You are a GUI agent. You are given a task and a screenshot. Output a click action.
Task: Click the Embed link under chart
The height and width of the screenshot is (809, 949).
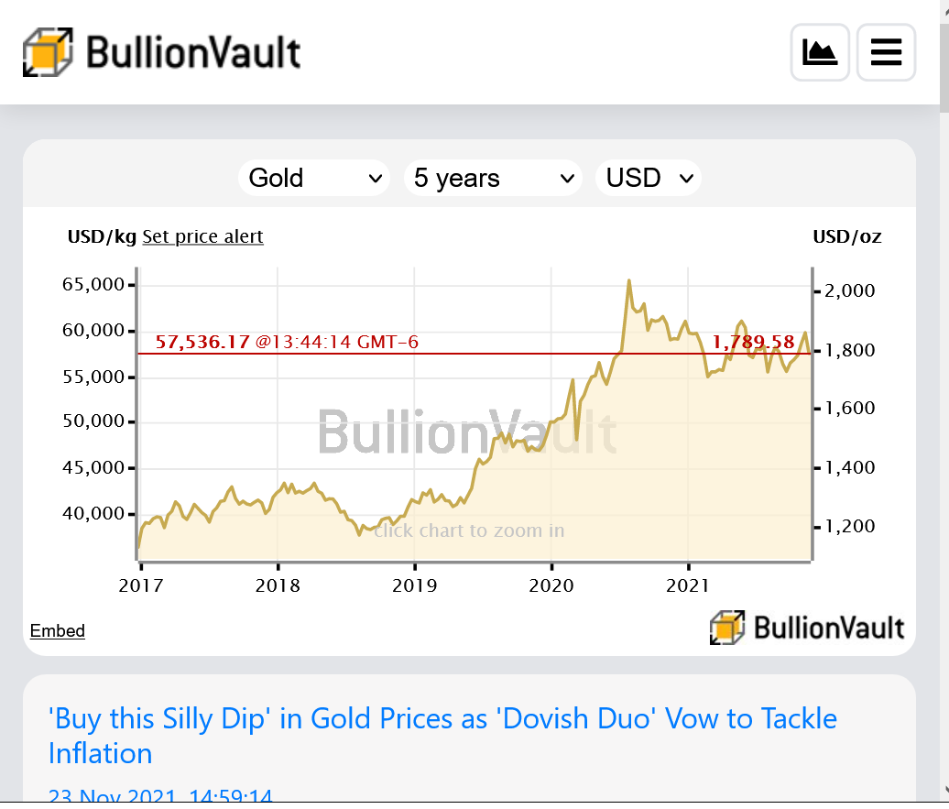pos(58,631)
